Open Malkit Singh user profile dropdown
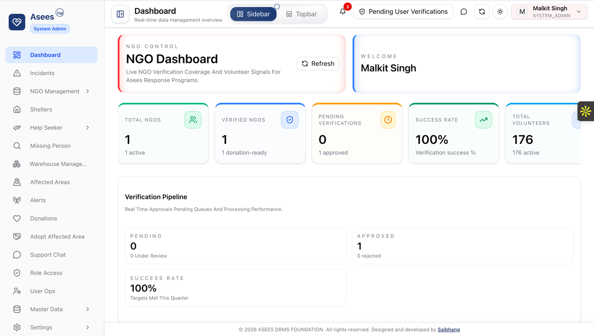 549,11
